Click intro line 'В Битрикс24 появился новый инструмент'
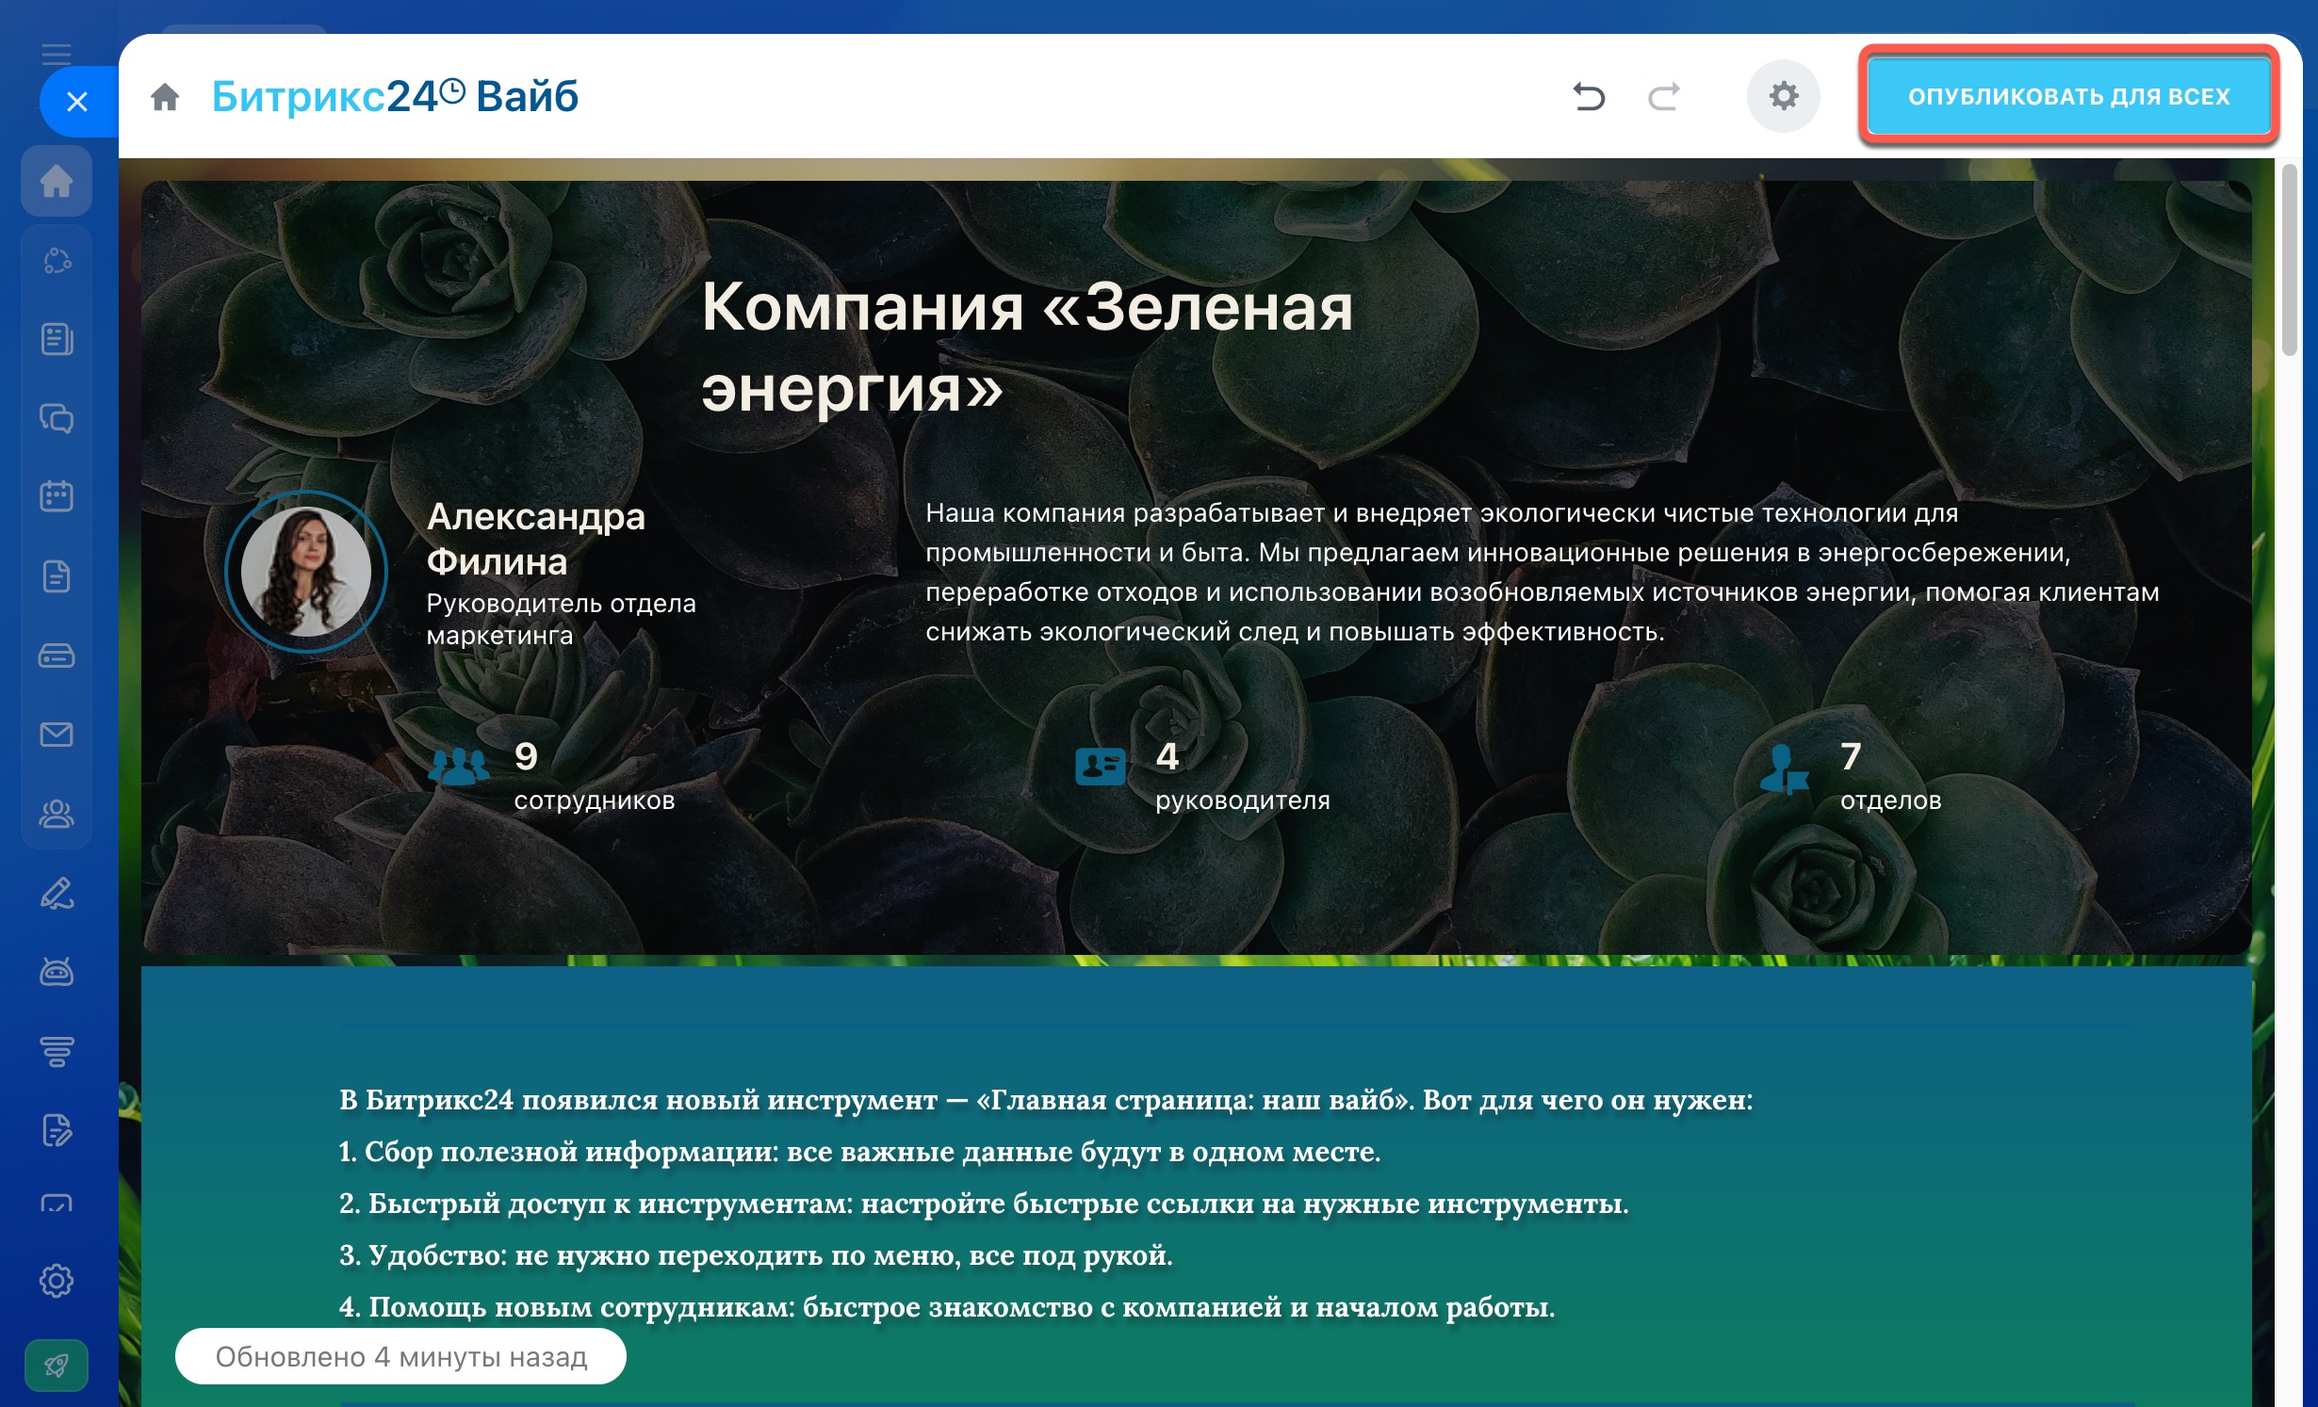This screenshot has width=2318, height=1407. click(x=1046, y=1099)
